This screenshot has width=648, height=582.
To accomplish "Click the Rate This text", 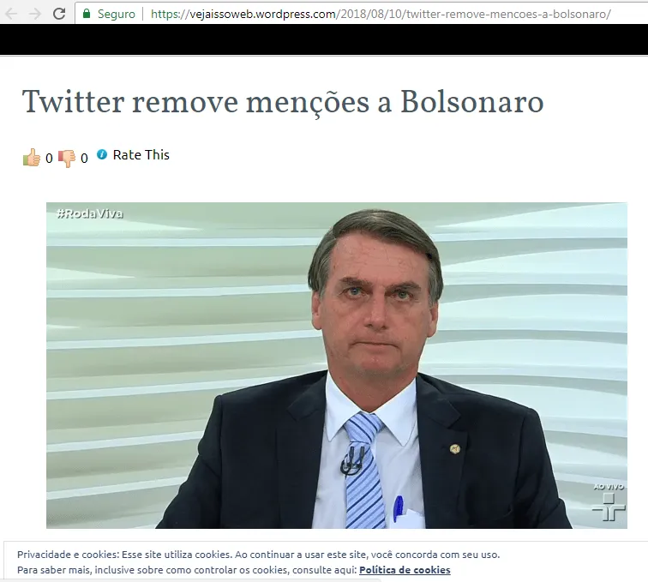I will [141, 154].
